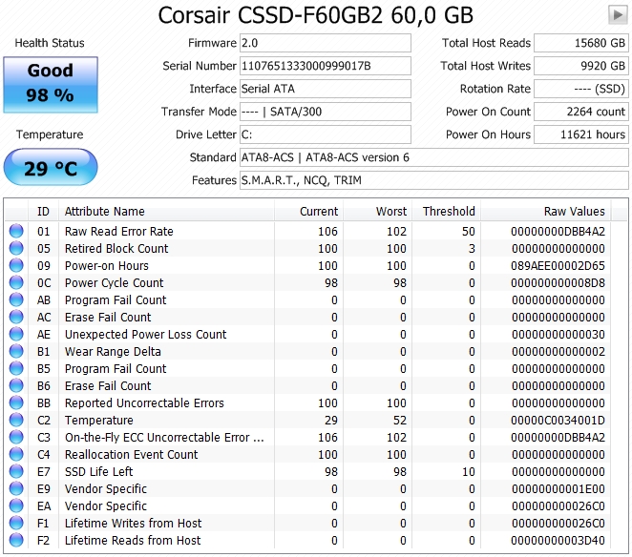Click the status orb for C2 Temperature row
Screen dimensions: 632x557
[16, 420]
